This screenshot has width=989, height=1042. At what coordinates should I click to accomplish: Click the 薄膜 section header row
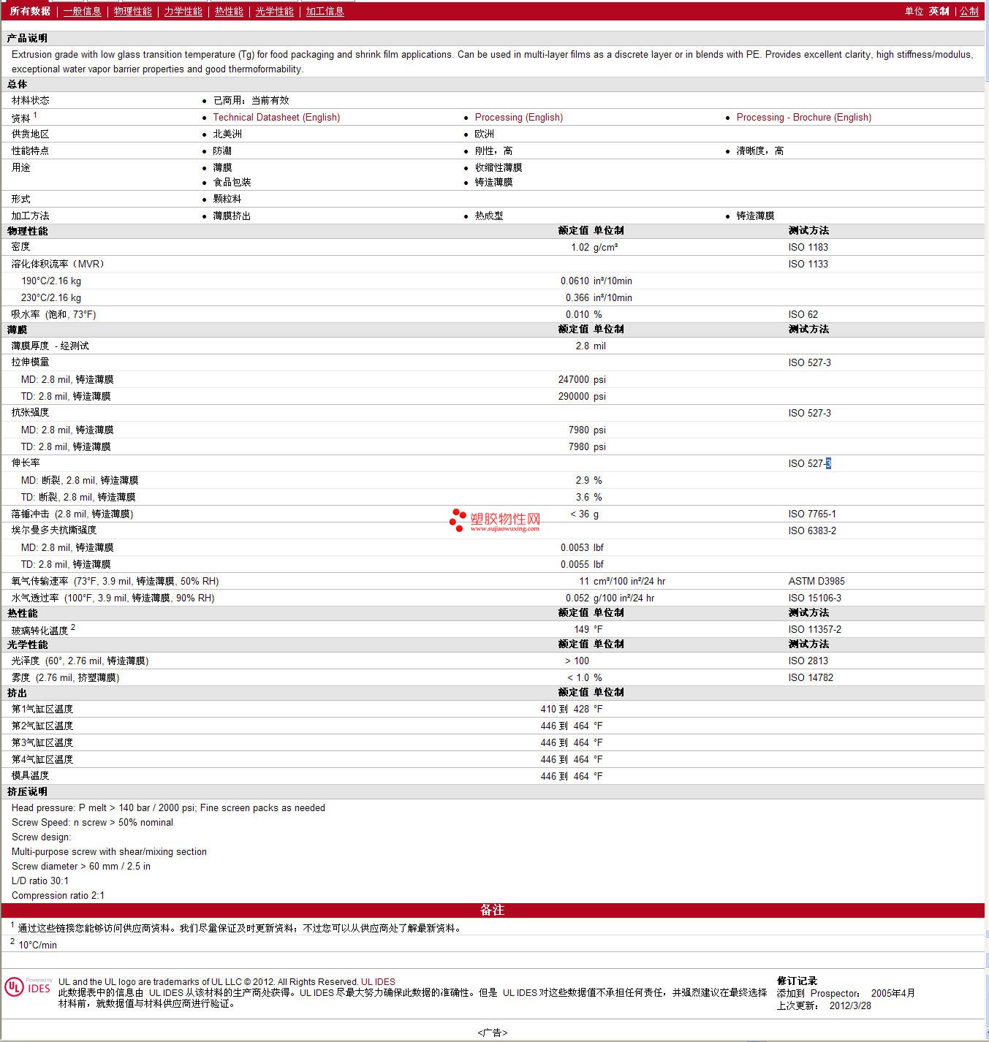[x=493, y=330]
